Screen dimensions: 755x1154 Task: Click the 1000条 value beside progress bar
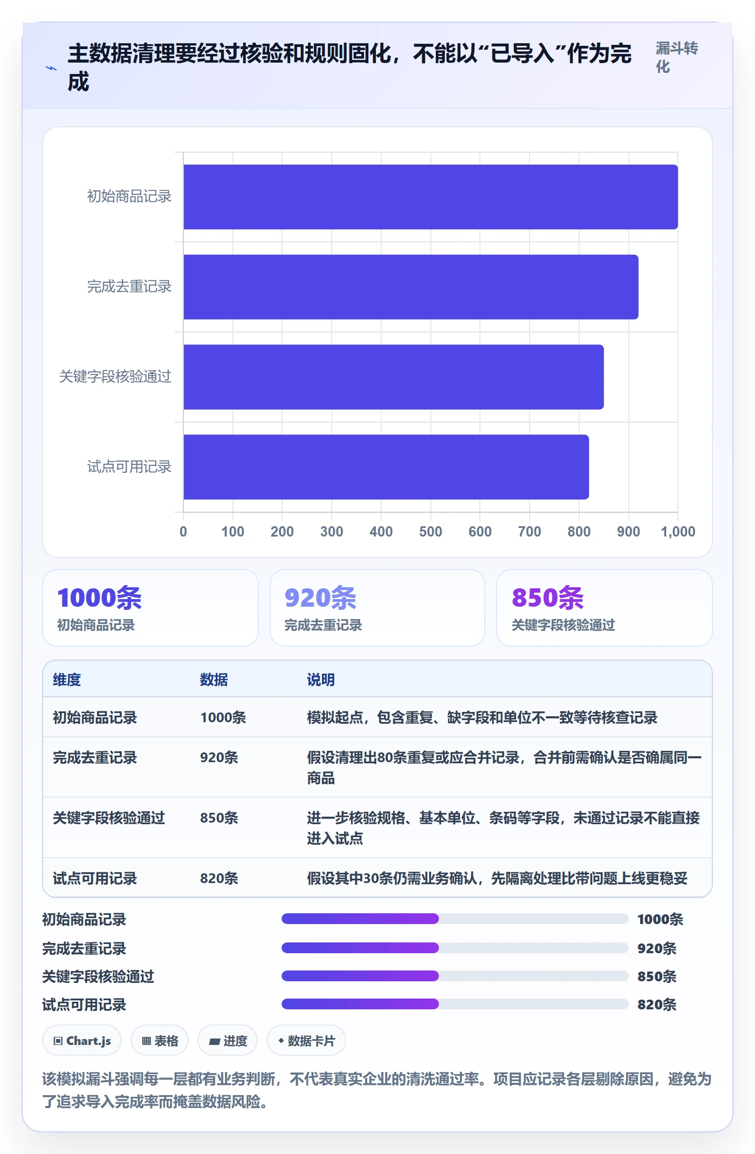click(660, 919)
